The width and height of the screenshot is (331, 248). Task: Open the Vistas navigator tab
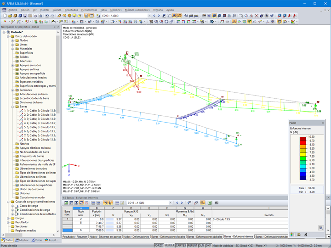37,240
